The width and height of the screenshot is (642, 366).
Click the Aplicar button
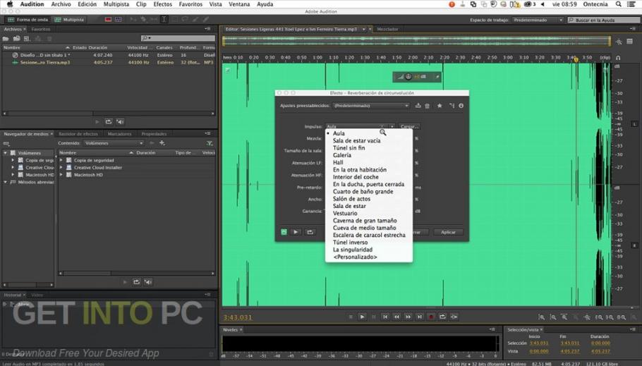click(x=448, y=232)
